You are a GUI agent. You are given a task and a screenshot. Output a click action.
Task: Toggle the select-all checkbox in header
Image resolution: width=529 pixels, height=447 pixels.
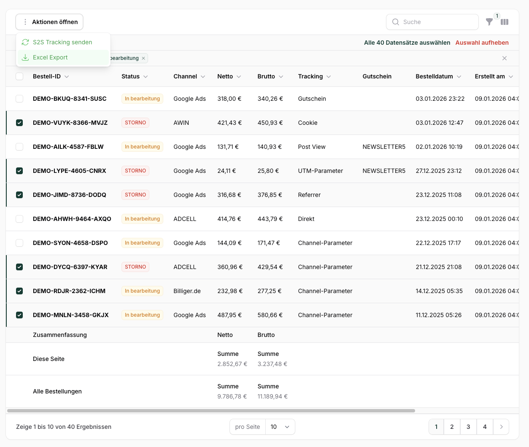(19, 76)
